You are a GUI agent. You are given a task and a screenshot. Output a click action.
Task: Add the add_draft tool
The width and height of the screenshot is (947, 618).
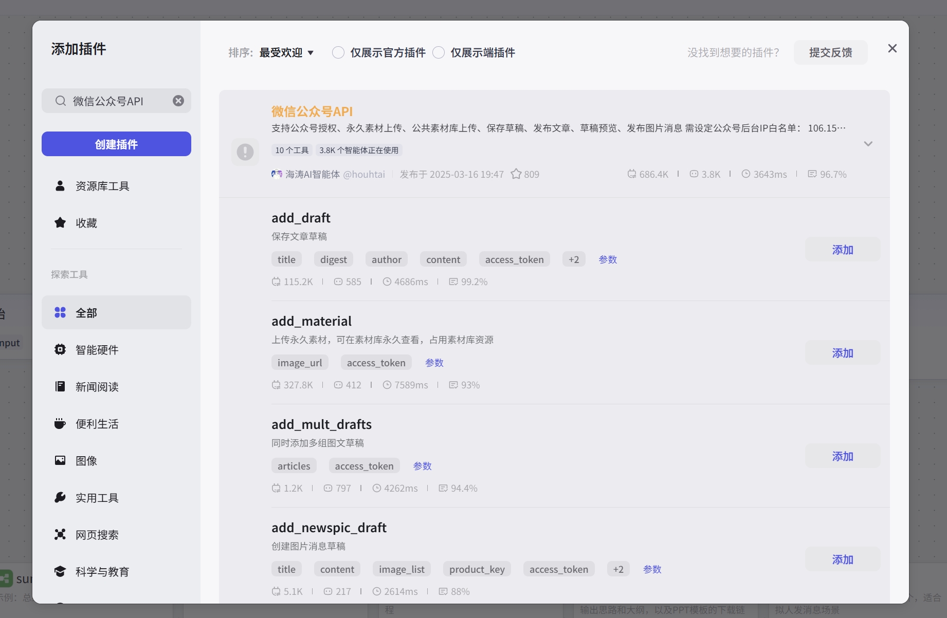[x=843, y=250]
